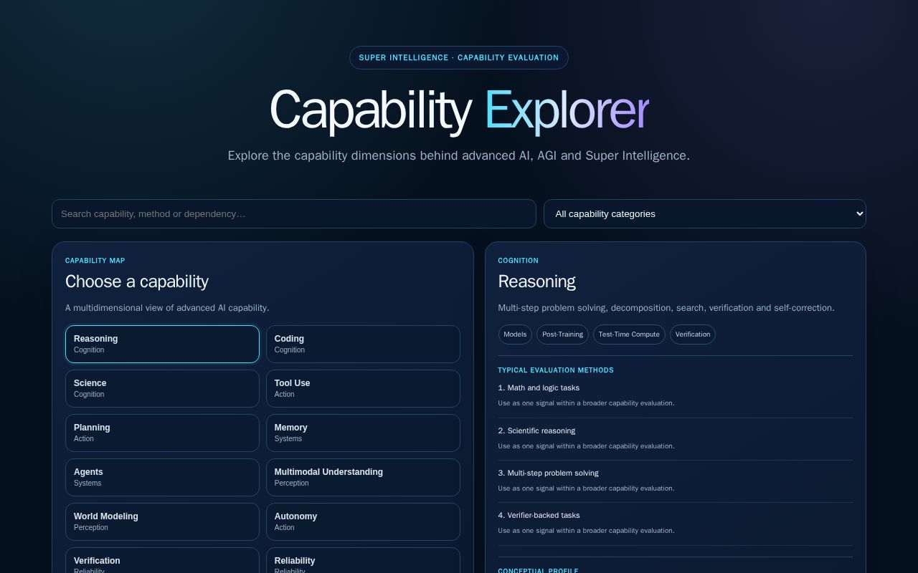Click the multidimensional view description text
This screenshot has height=573, width=918.
tap(167, 308)
